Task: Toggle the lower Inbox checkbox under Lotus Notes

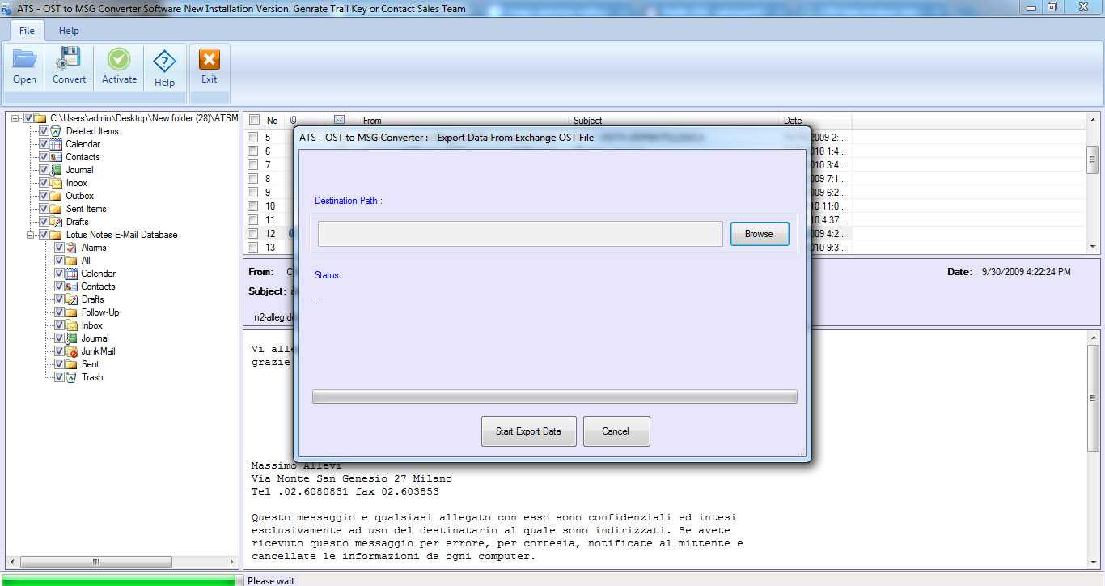Action: coord(59,325)
